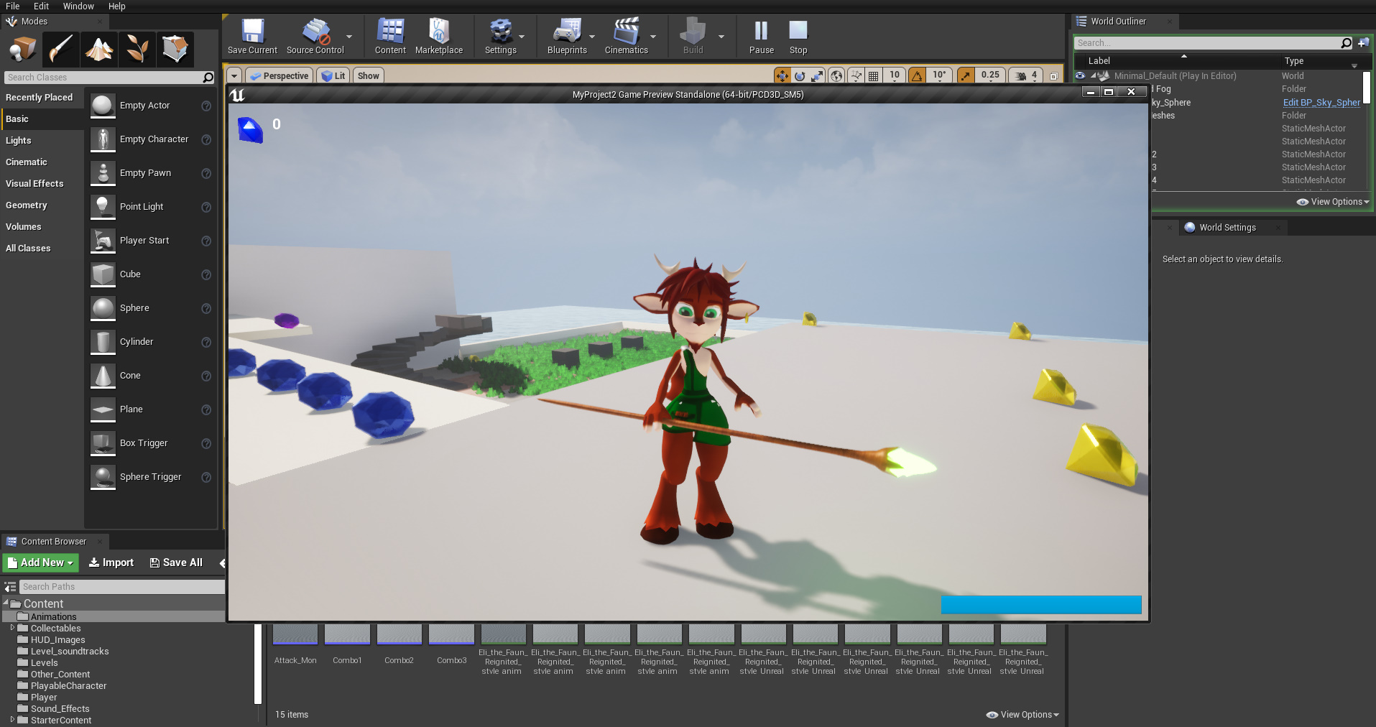1376x727 pixels.
Task: Click the camera speed icon in viewport toolbar
Action: point(1020,75)
